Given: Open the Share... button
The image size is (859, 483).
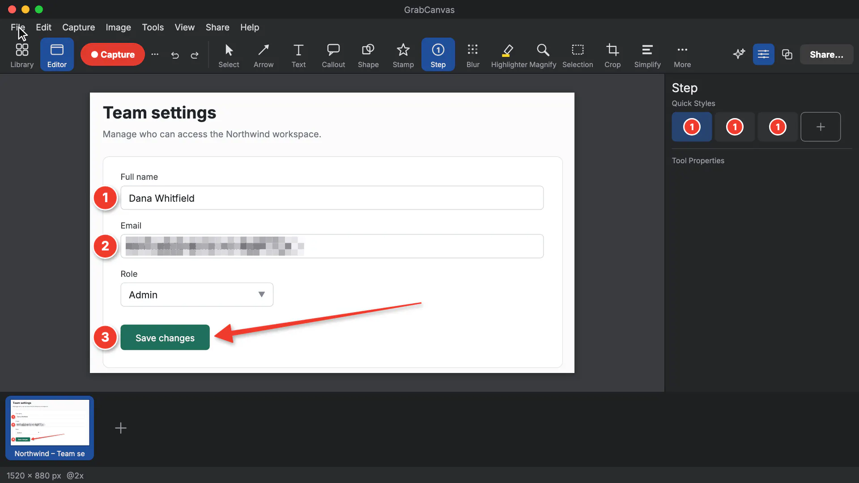Looking at the screenshot, I should point(826,55).
